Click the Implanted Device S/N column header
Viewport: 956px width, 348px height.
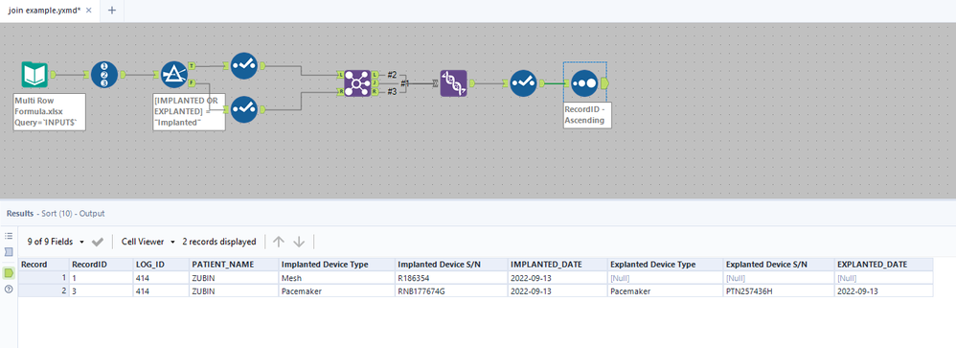pyautogui.click(x=451, y=265)
